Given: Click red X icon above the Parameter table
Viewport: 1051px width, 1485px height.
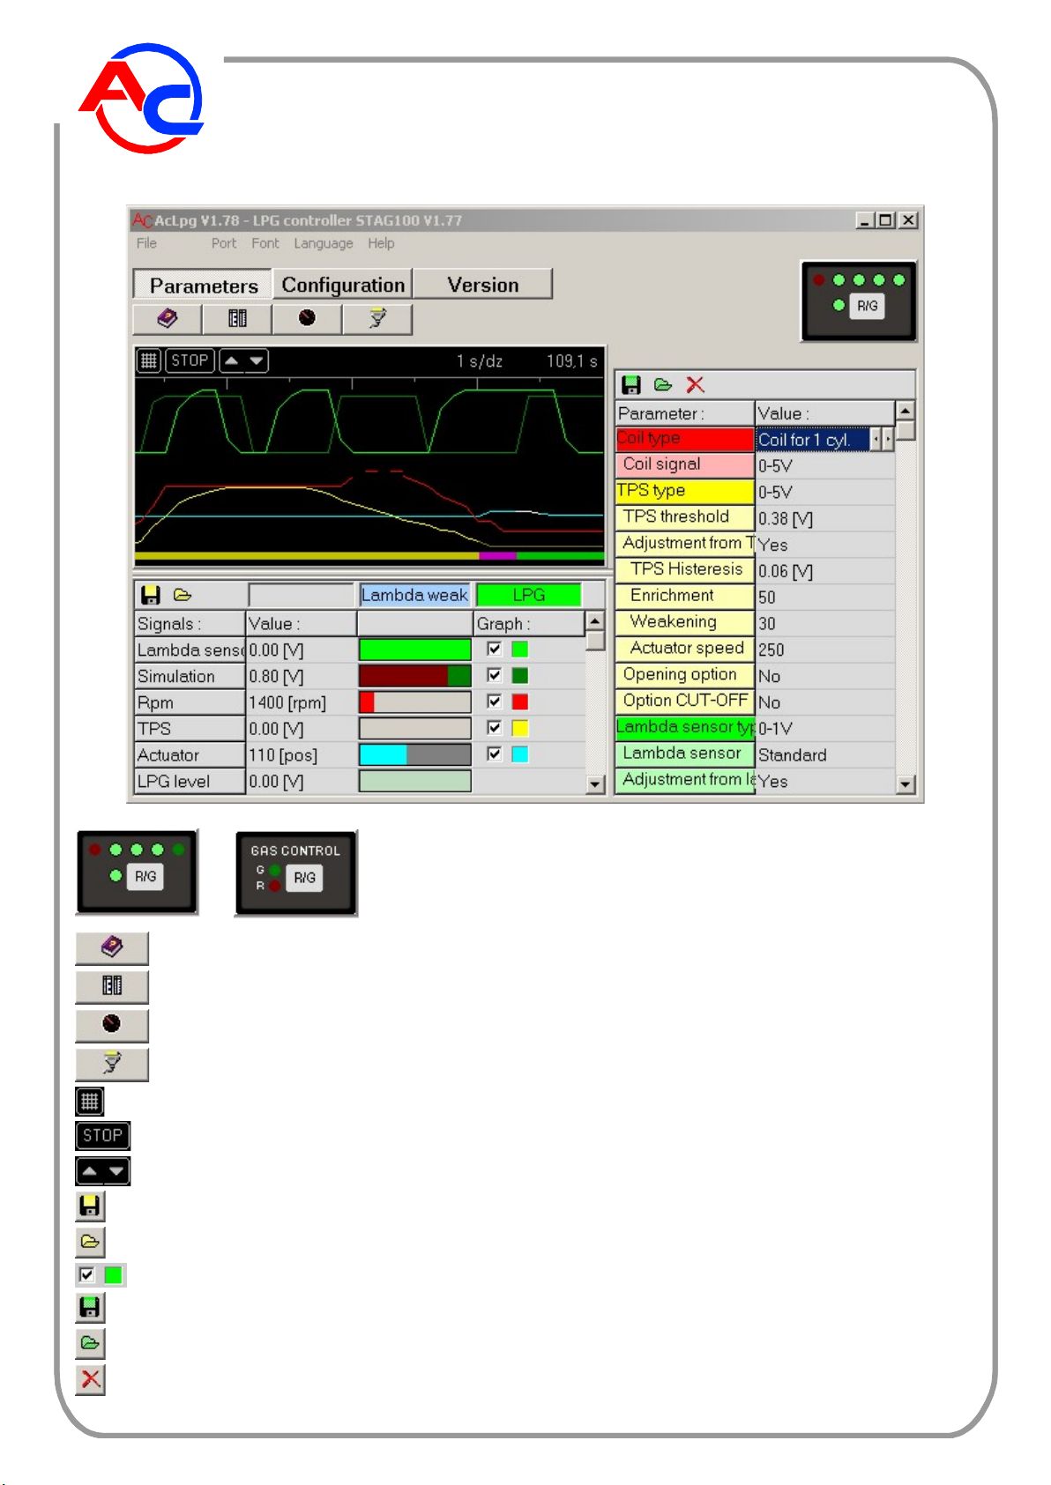Looking at the screenshot, I should [x=696, y=385].
